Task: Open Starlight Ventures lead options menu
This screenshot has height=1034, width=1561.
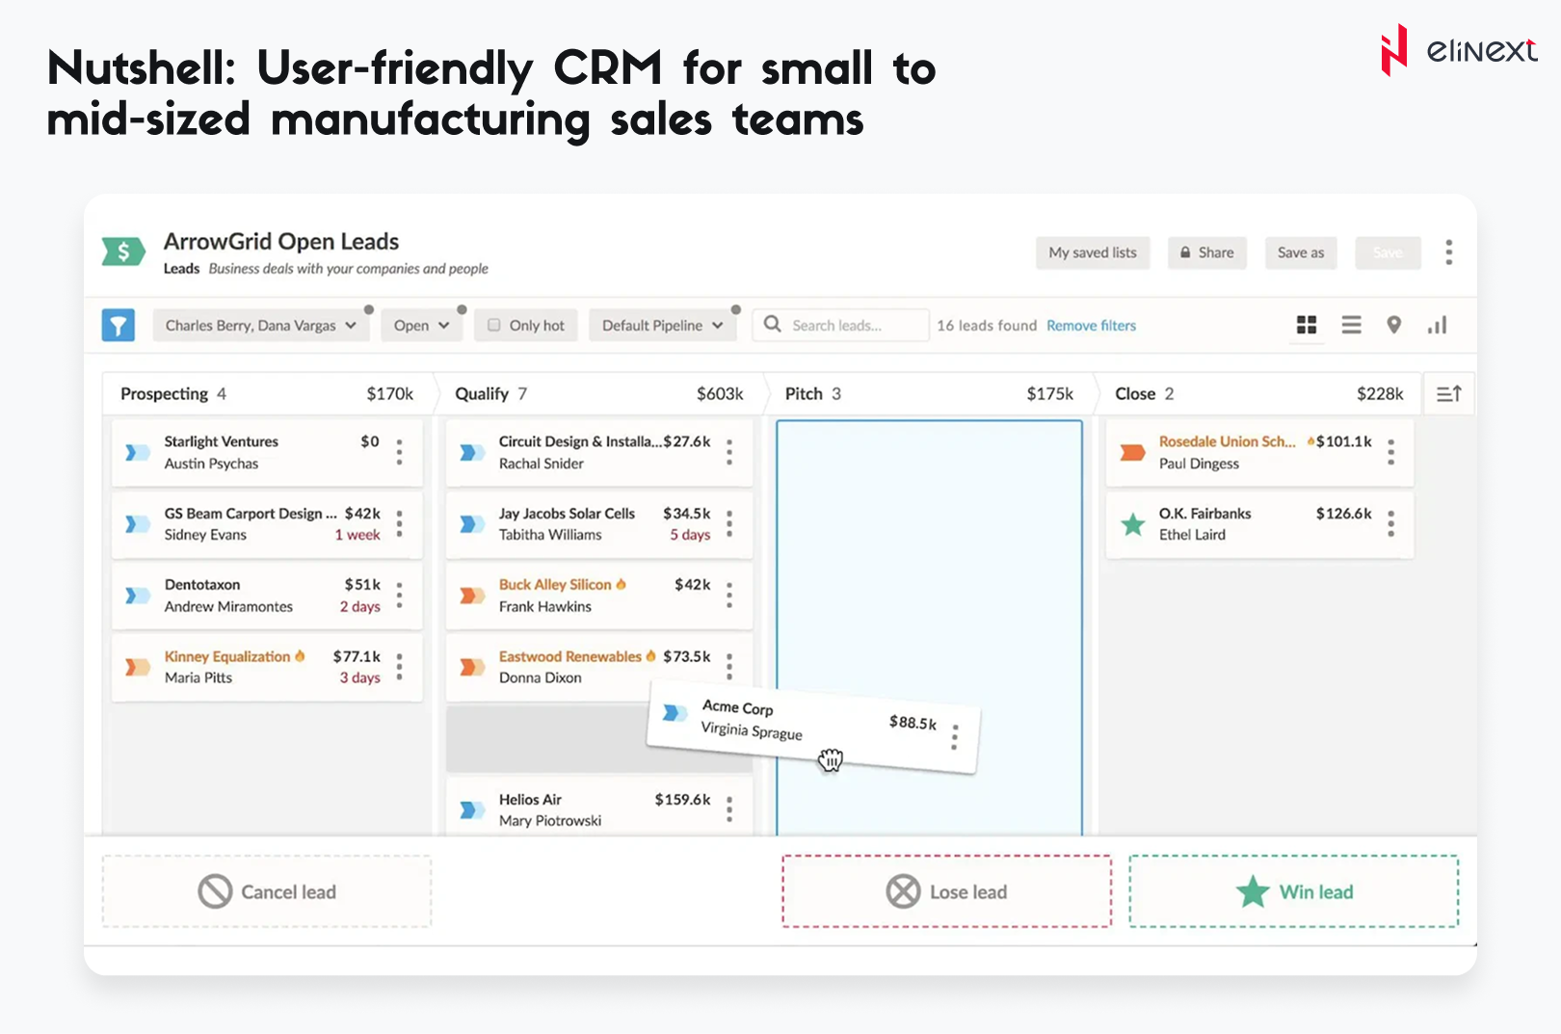Action: [x=399, y=452]
